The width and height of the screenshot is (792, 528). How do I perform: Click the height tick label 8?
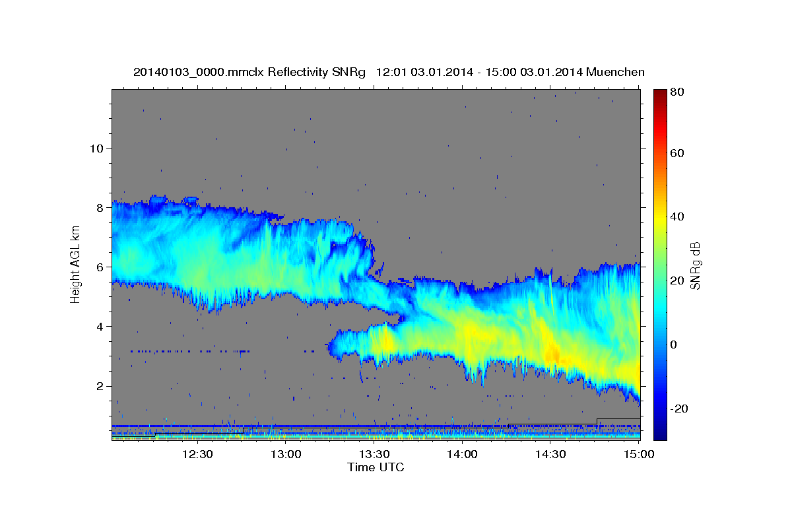[x=100, y=207]
